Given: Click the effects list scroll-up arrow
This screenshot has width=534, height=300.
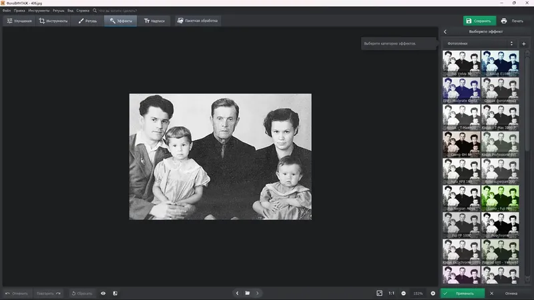Looking at the screenshot, I should click(527, 53).
